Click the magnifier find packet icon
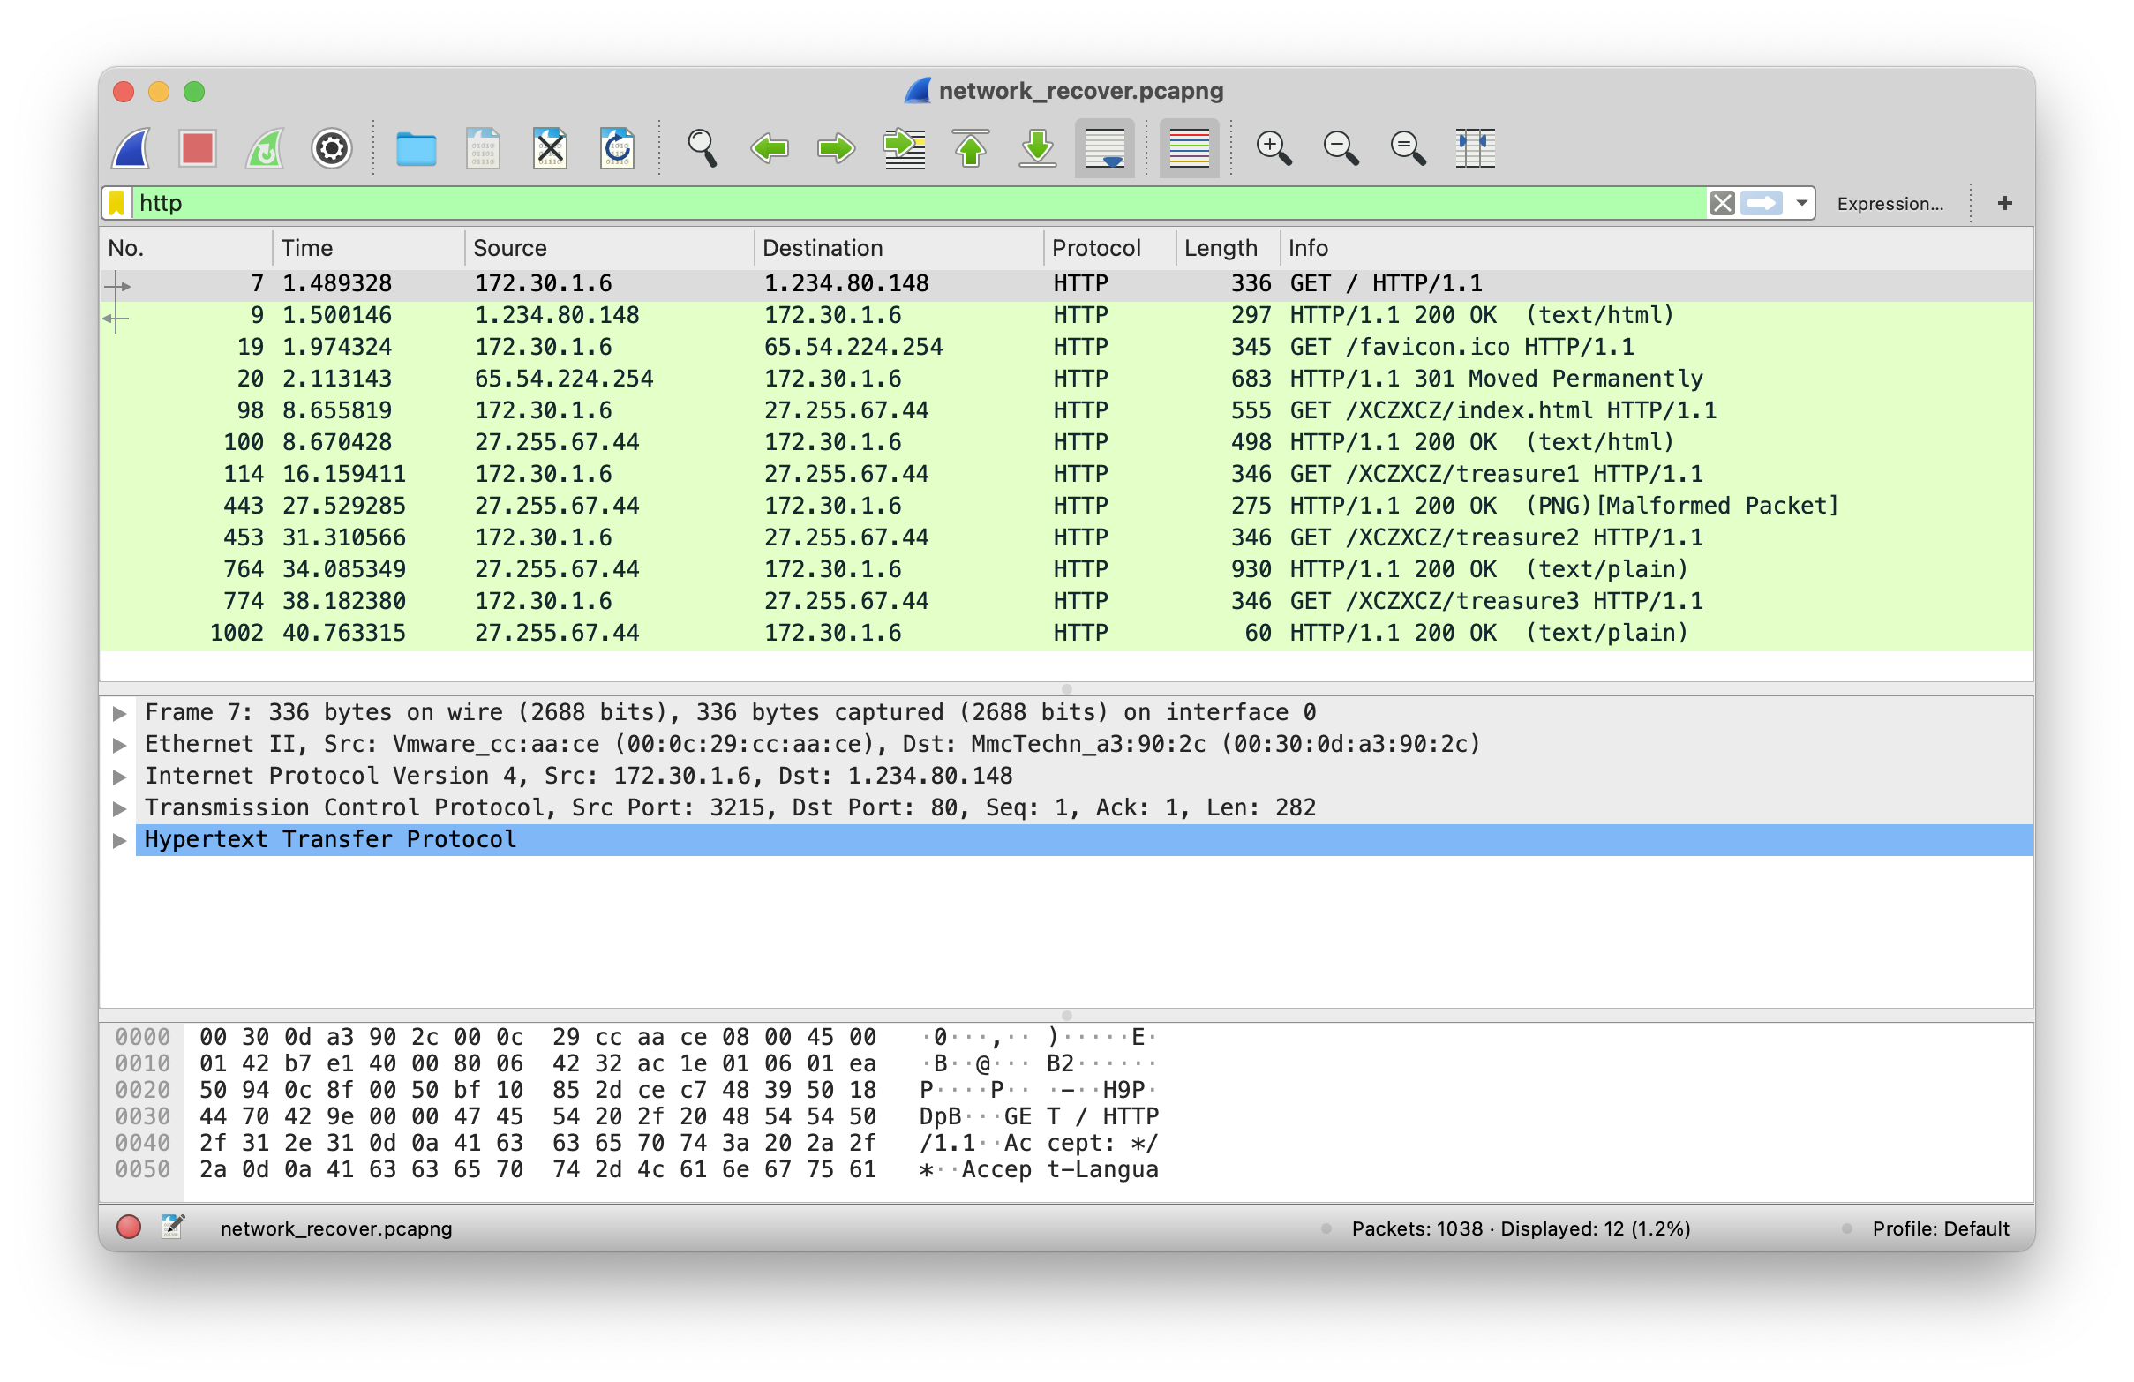The height and width of the screenshot is (1382, 2134). coord(701,148)
